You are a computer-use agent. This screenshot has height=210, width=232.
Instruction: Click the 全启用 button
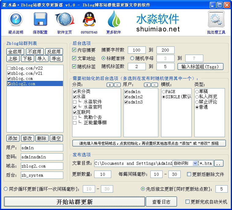(x=15, y=52)
